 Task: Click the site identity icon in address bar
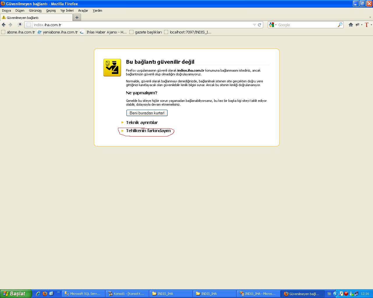point(29,25)
